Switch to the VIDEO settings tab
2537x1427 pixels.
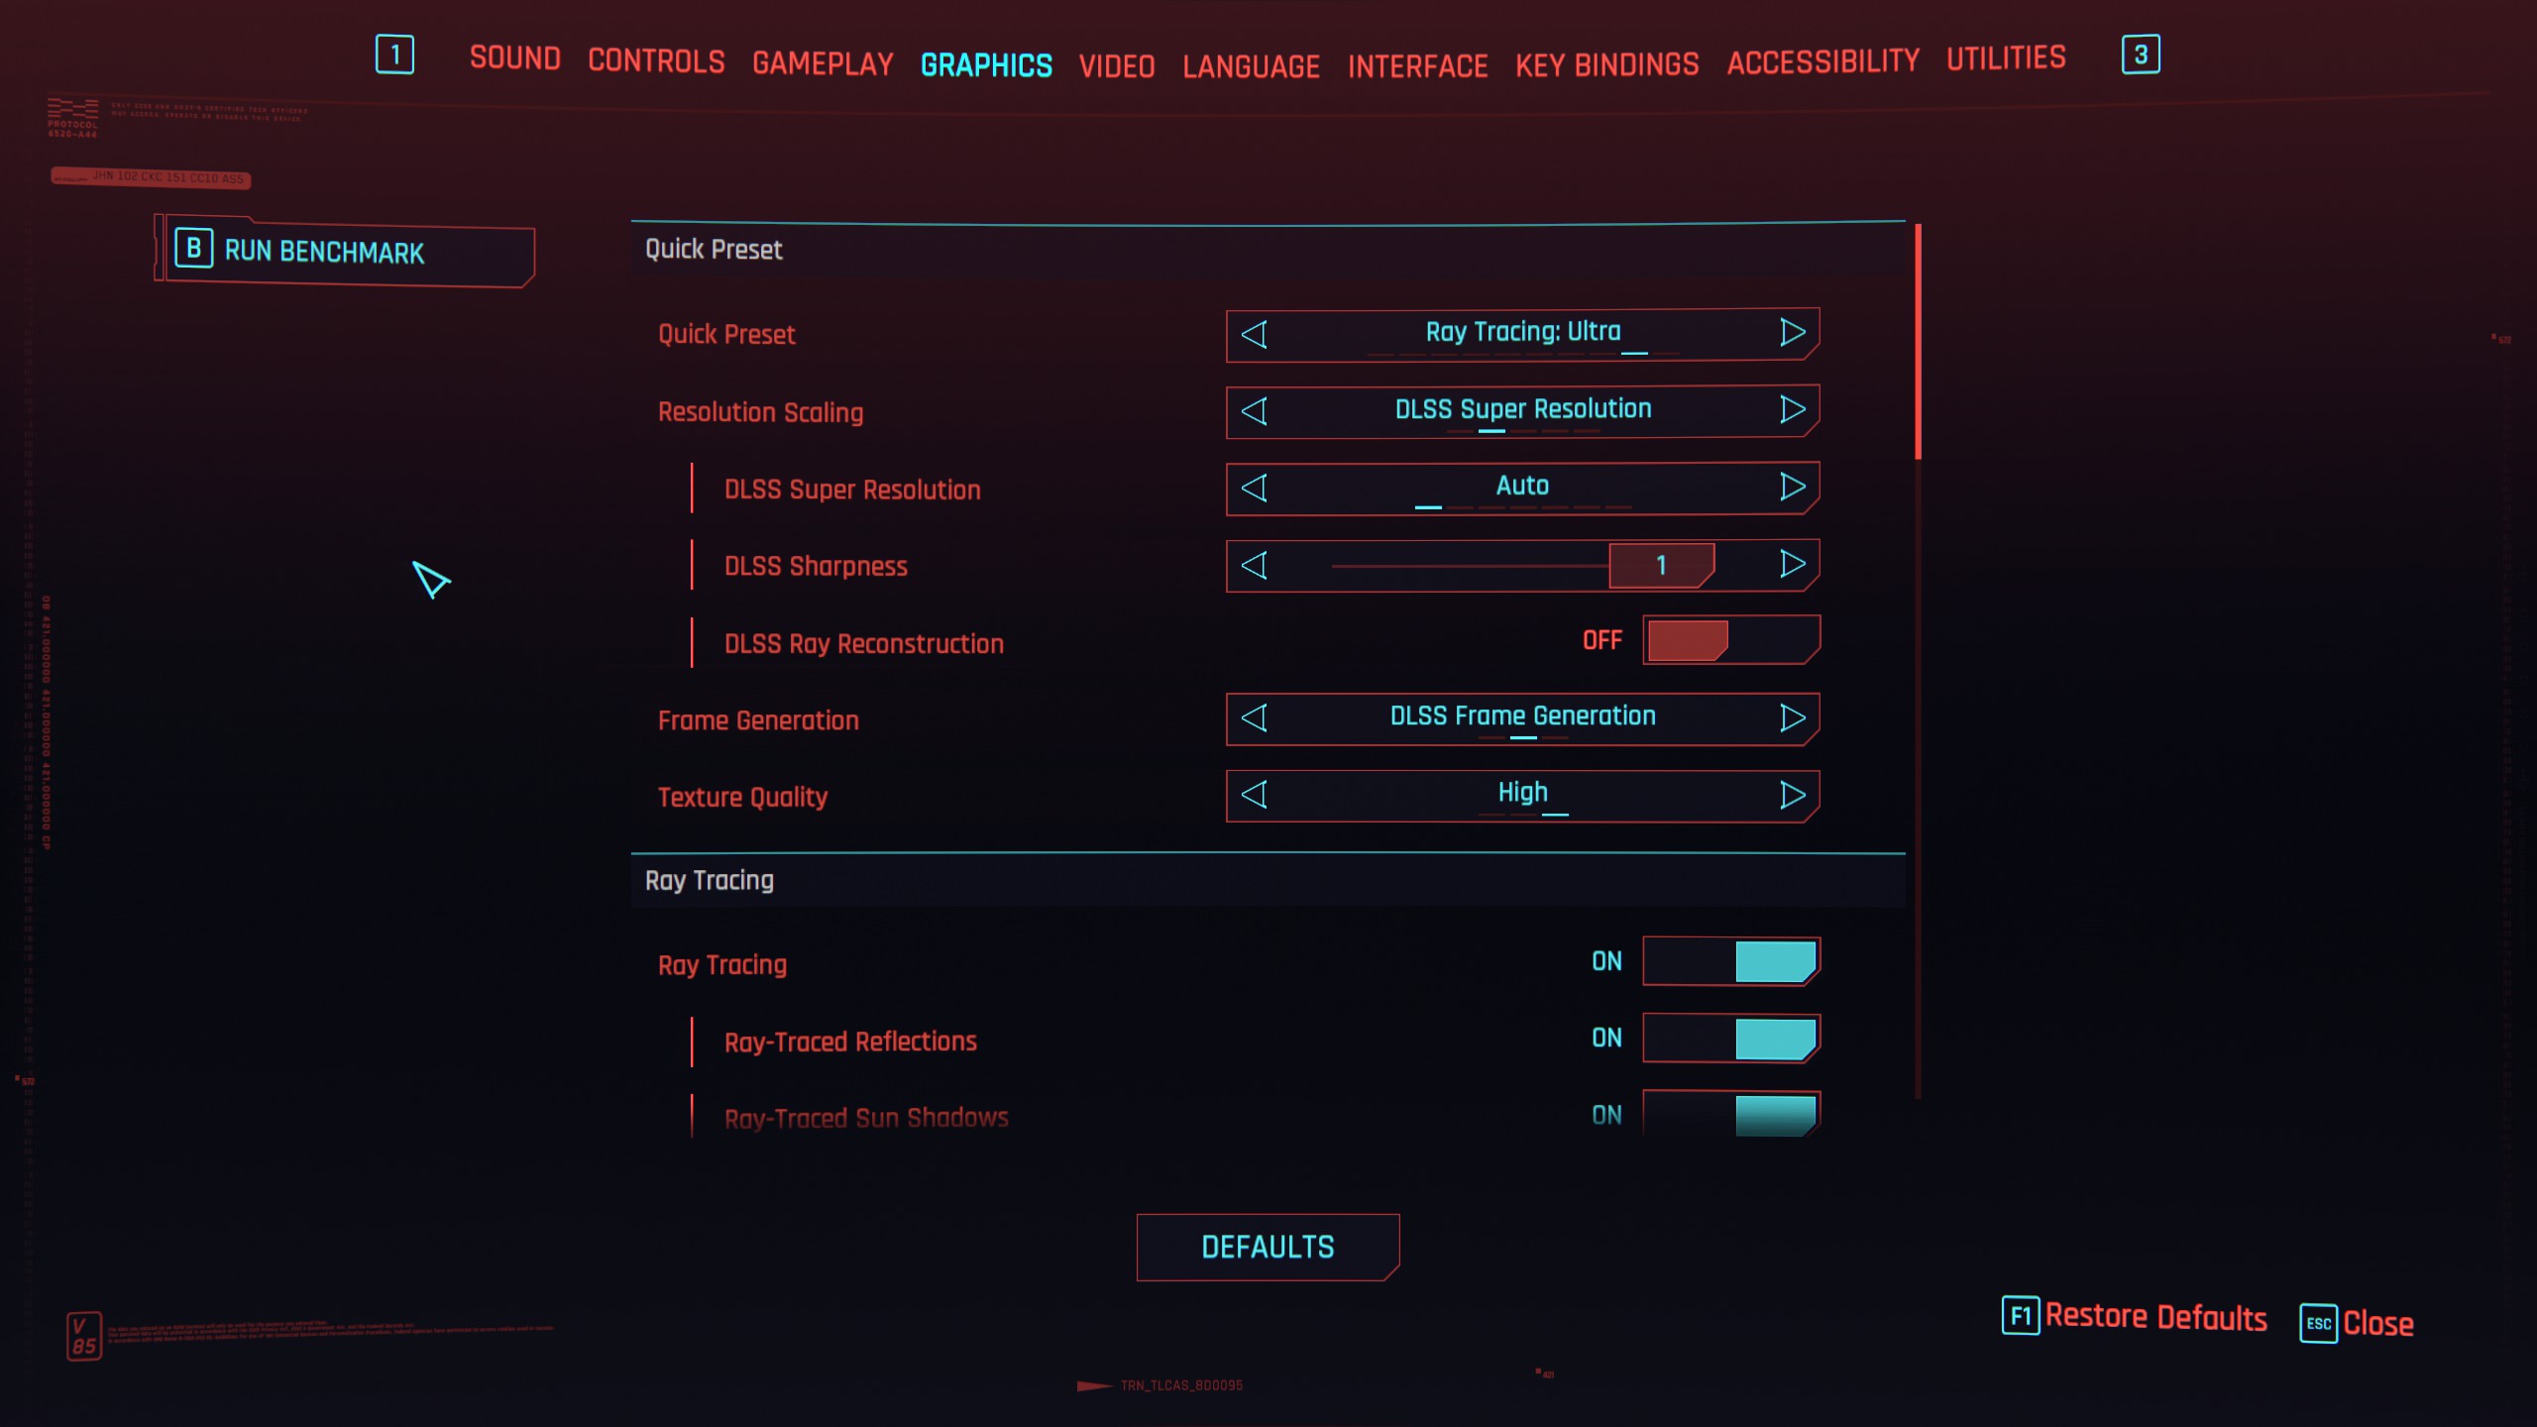[x=1117, y=59]
